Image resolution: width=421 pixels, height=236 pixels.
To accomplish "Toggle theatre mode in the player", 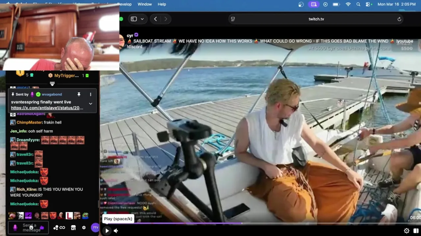I will [416, 231].
